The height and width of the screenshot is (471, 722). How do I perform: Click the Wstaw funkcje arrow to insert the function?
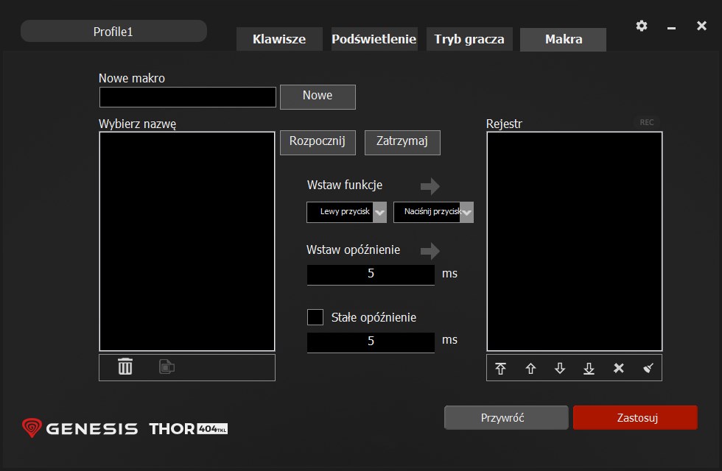click(x=430, y=186)
